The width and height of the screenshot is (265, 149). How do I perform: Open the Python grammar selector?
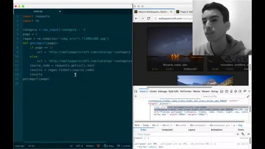[89, 146]
